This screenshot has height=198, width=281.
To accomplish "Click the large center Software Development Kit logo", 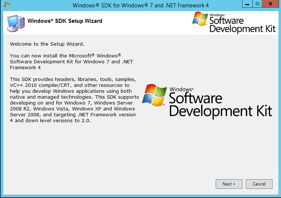I will 207,101.
